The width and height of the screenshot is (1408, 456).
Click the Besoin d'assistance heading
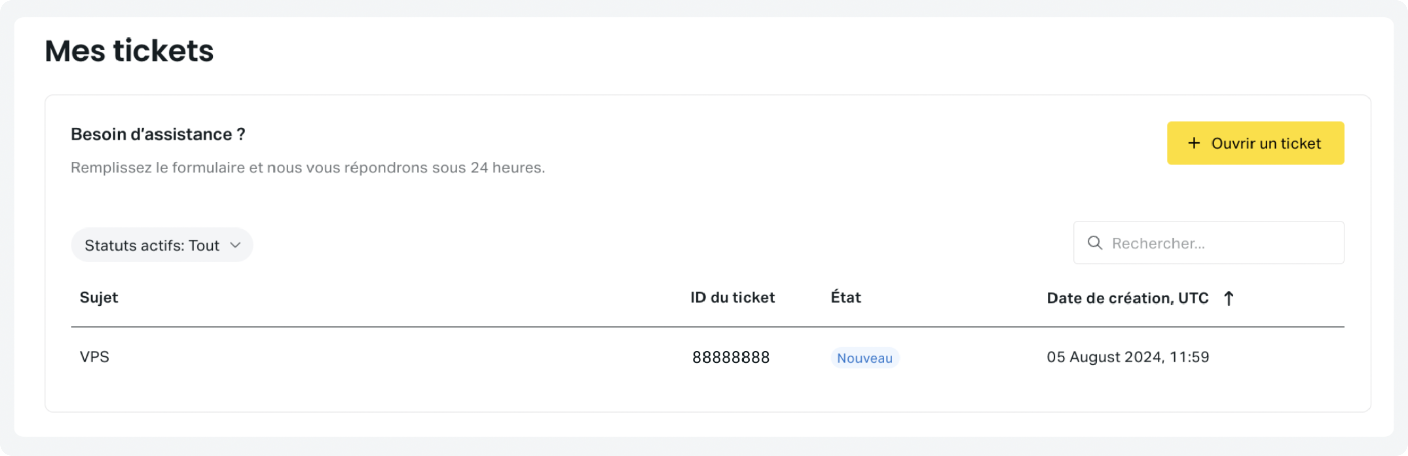(x=158, y=134)
